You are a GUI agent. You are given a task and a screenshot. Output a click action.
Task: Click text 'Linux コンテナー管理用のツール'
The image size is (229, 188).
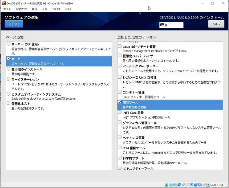coord(144,97)
